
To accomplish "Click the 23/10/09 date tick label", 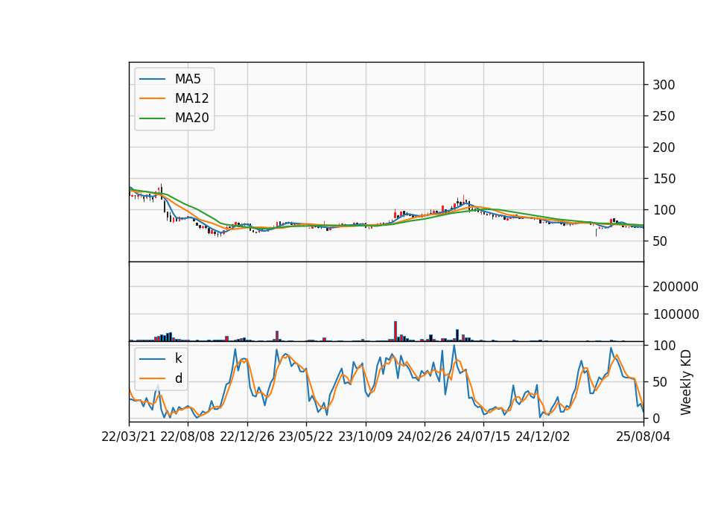I will [365, 437].
